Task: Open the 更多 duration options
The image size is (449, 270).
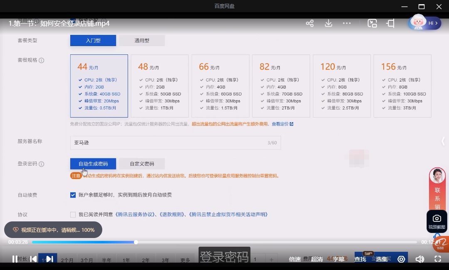Action: (x=185, y=260)
